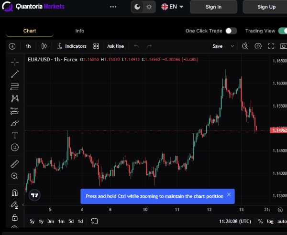Switch to the Info tab
Viewport: 287px width, 235px height.
[x=80, y=31]
